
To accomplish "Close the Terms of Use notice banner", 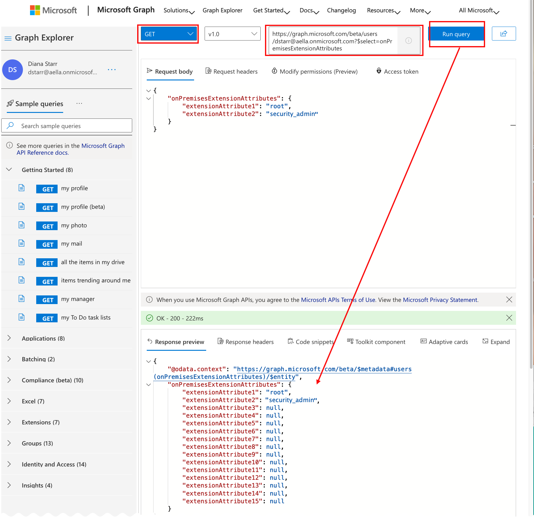I will pos(509,299).
